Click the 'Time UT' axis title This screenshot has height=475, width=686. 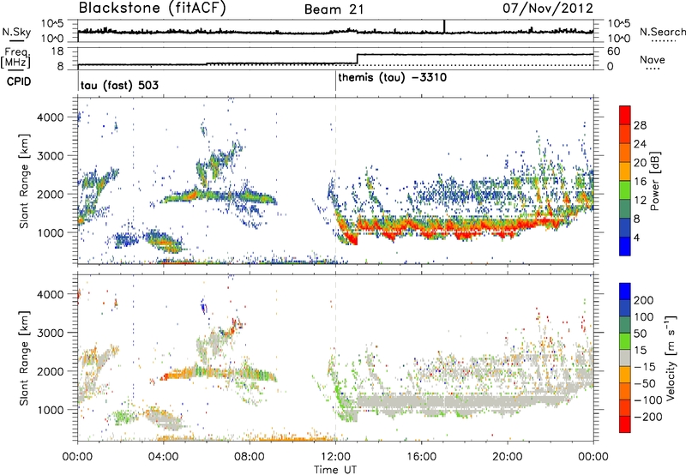(335, 470)
